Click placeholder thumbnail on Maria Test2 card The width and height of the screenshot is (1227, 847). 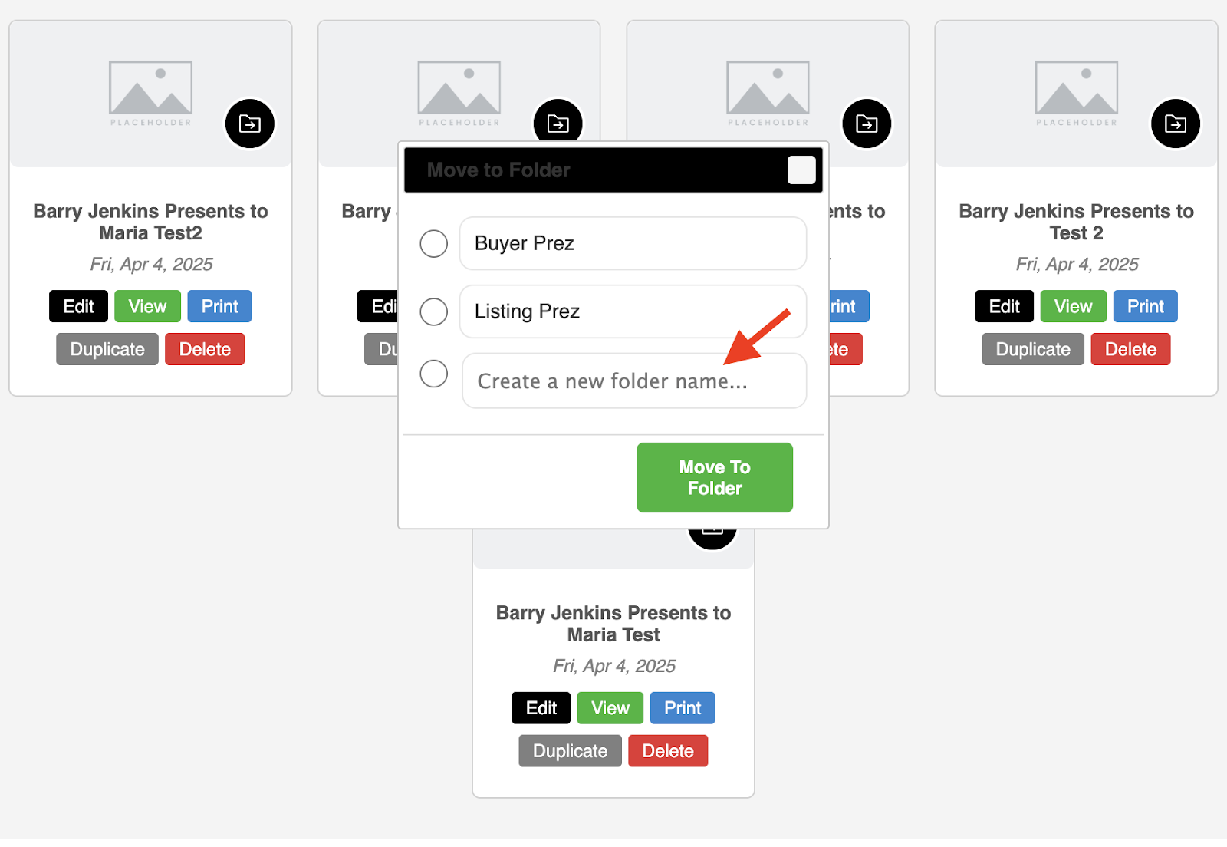coord(150,94)
